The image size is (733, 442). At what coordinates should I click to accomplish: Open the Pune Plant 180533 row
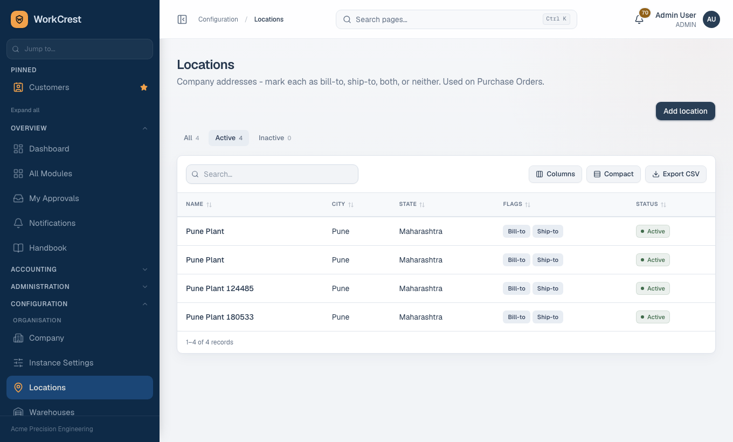point(446,317)
